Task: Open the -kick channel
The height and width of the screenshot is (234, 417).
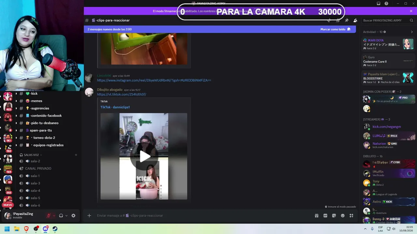Action: pos(49,94)
